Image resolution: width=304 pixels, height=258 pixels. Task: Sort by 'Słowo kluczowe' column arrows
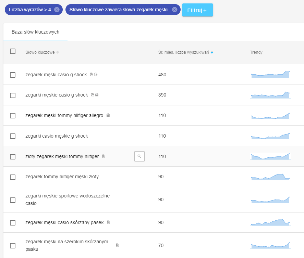point(58,52)
